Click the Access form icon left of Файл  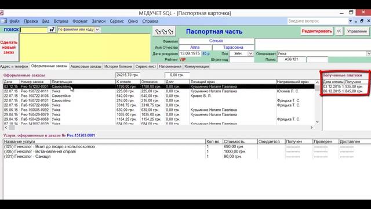[4, 21]
